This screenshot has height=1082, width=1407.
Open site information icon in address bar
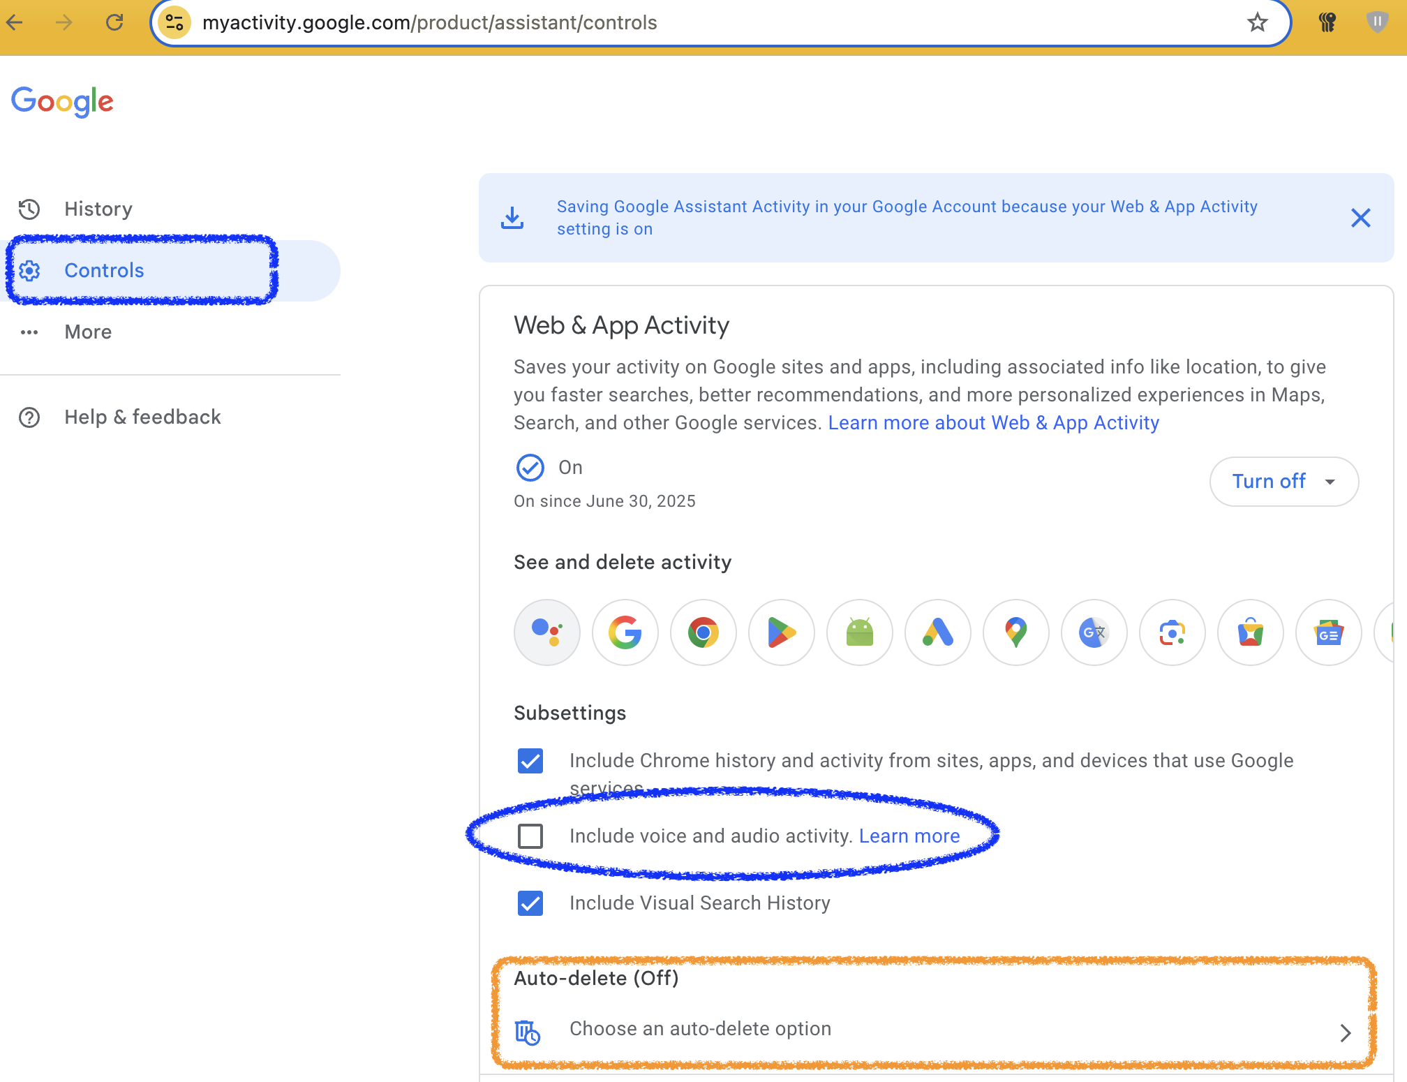[x=174, y=23]
